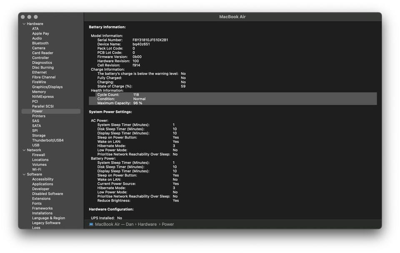Click the System Power Settings heading
Image resolution: width=400 pixels, height=253 pixels.
110,112
